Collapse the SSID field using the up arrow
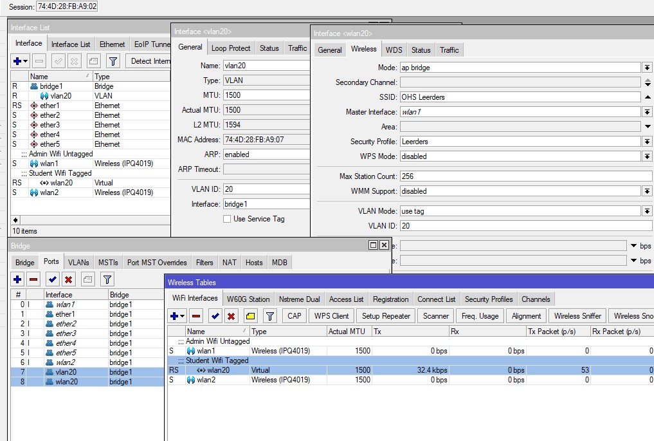The width and height of the screenshot is (654, 441). click(x=648, y=97)
